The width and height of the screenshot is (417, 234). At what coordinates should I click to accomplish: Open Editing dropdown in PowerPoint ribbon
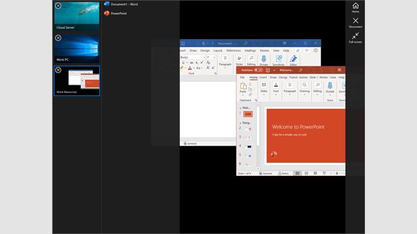tap(317, 89)
